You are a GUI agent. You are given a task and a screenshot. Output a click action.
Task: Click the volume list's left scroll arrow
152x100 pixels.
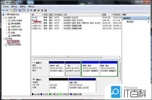(x=32, y=57)
